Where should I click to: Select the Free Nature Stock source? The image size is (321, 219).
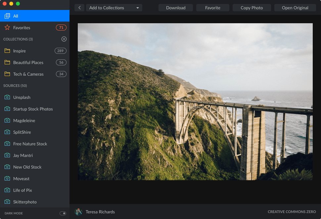tap(30, 144)
